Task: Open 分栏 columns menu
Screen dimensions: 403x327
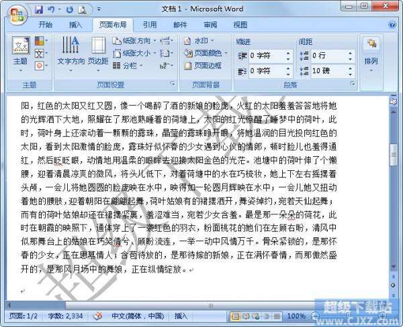Action: pyautogui.click(x=128, y=66)
